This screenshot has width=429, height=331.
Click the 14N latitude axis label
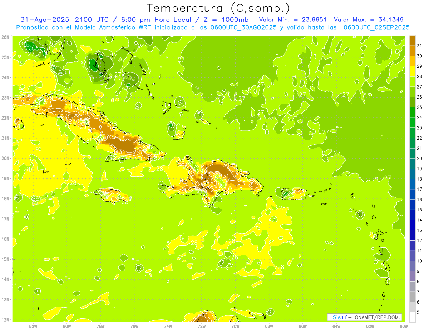click(x=5, y=279)
